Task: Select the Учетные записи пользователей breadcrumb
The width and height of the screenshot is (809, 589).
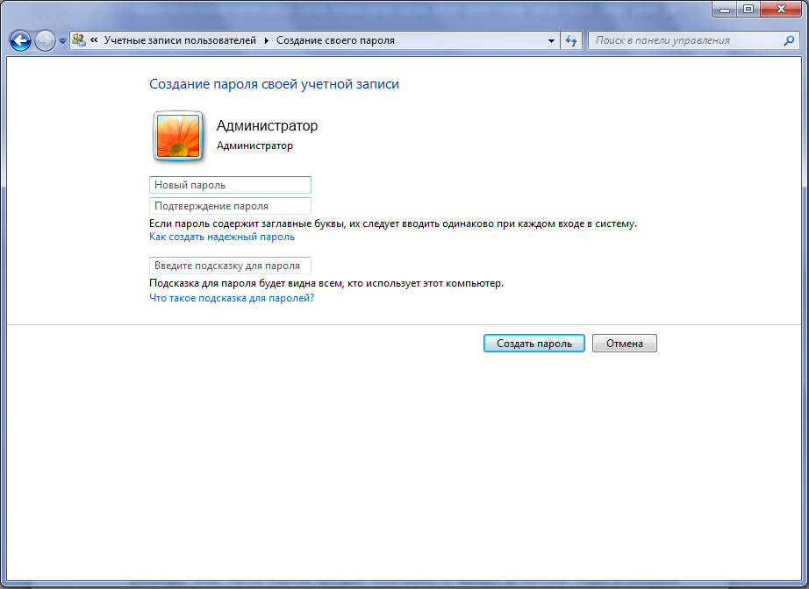Action: [180, 40]
